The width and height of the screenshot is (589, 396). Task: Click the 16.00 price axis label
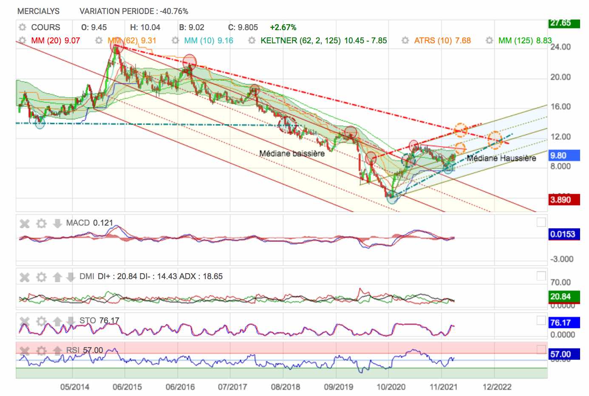561,107
